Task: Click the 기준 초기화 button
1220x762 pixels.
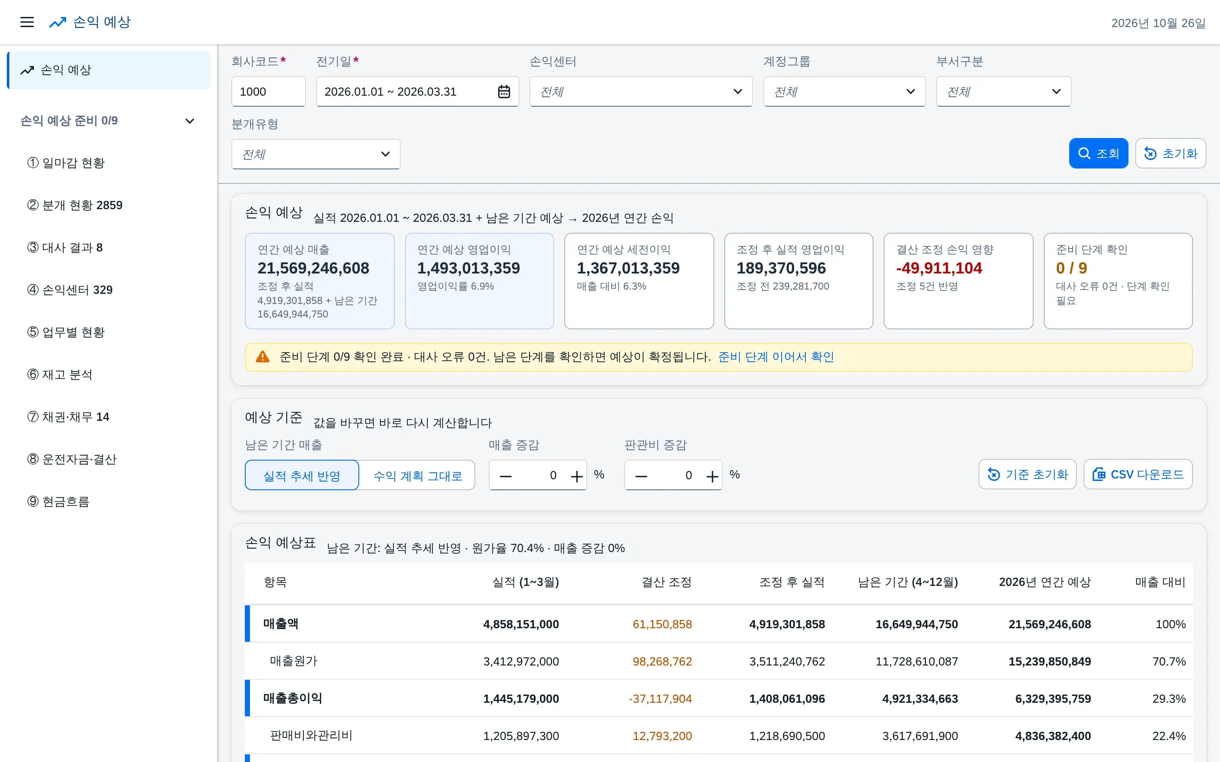Action: [1027, 474]
